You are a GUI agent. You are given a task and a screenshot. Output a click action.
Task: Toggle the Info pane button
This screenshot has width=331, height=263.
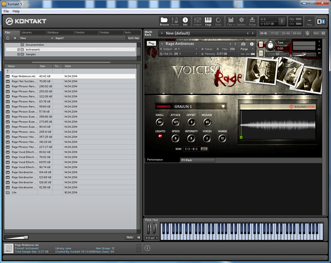(x=185, y=22)
